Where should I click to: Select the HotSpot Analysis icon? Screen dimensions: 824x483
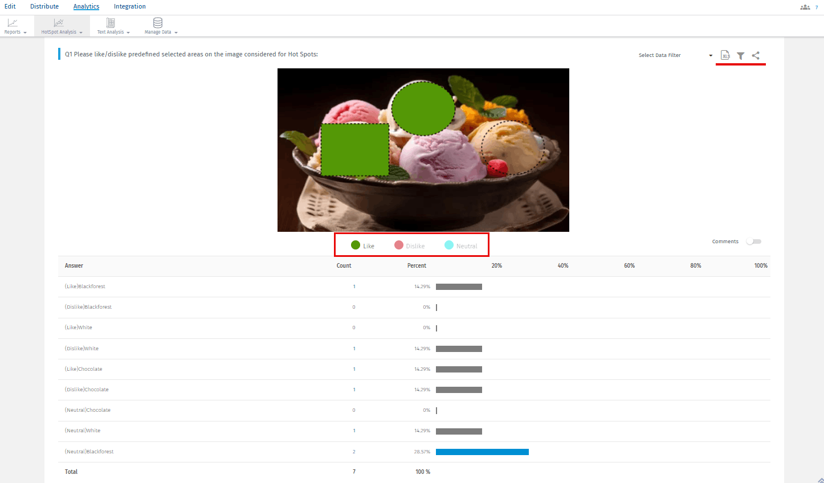59,23
